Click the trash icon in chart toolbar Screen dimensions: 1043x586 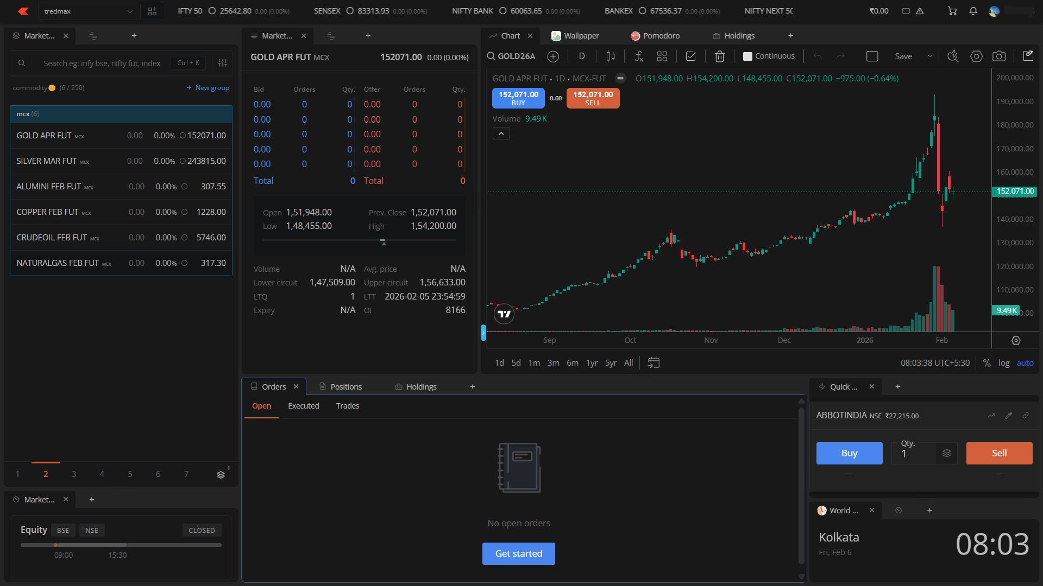pos(720,56)
